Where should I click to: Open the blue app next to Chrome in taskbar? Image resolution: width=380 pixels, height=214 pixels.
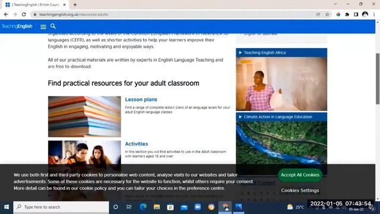click(x=239, y=207)
